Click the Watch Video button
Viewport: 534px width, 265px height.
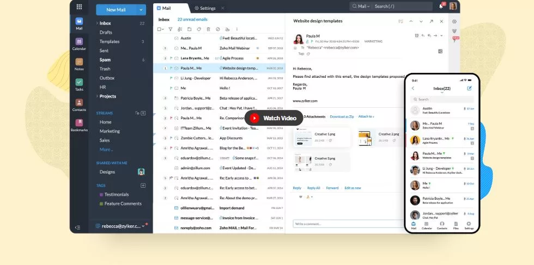[274, 118]
